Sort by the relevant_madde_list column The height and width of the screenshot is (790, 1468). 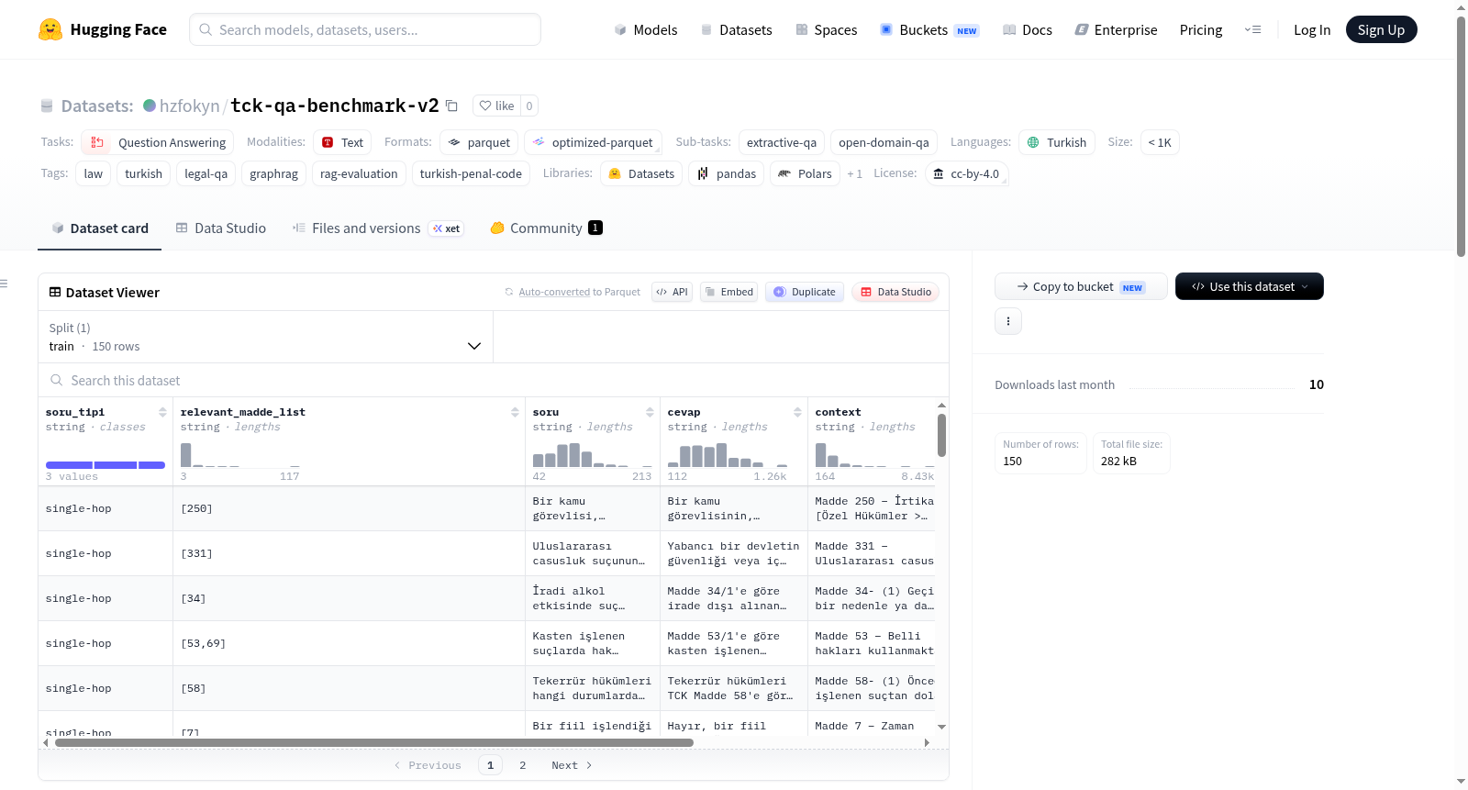click(515, 412)
